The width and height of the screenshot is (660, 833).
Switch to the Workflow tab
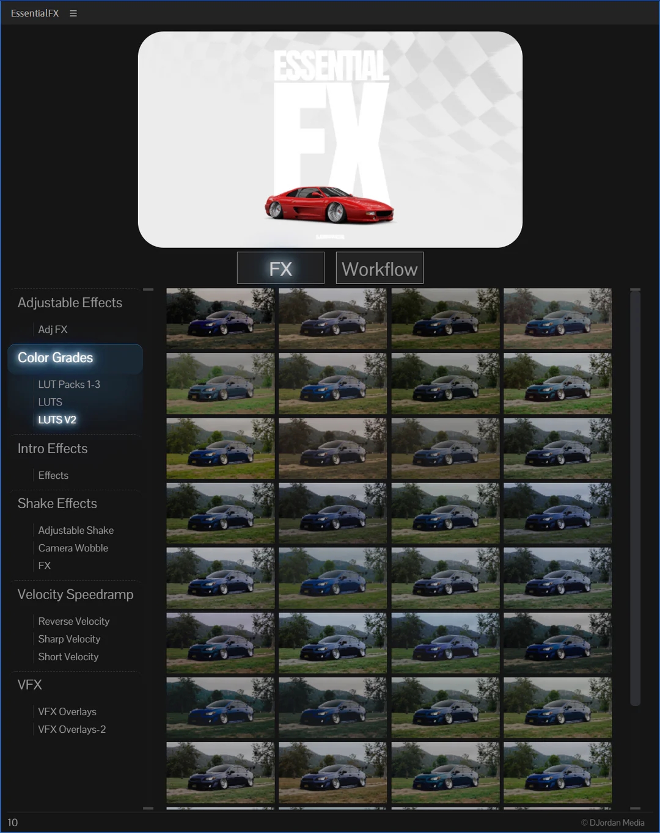coord(380,268)
